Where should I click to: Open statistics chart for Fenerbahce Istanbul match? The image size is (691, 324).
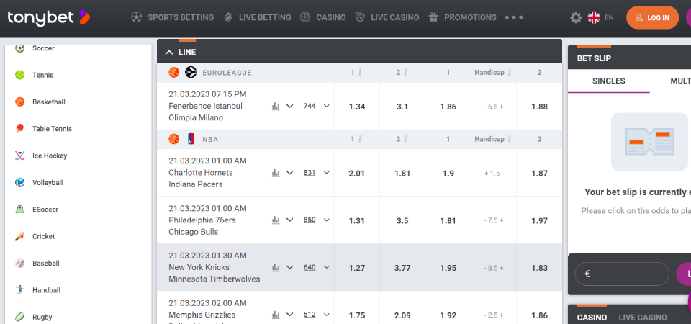tap(276, 107)
